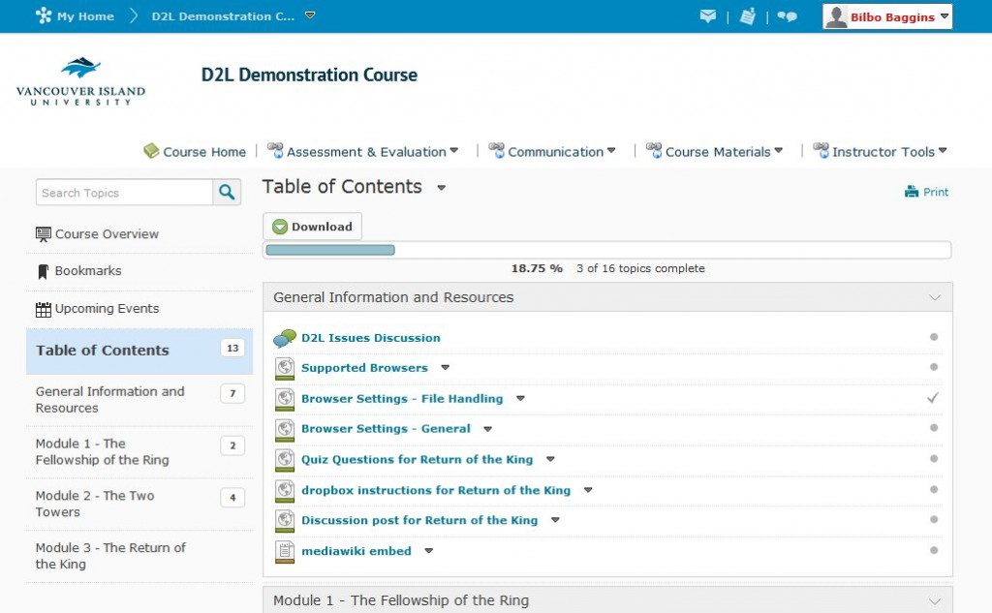
Task: Open Browser Settings - General context menu arrow
Action: point(488,429)
